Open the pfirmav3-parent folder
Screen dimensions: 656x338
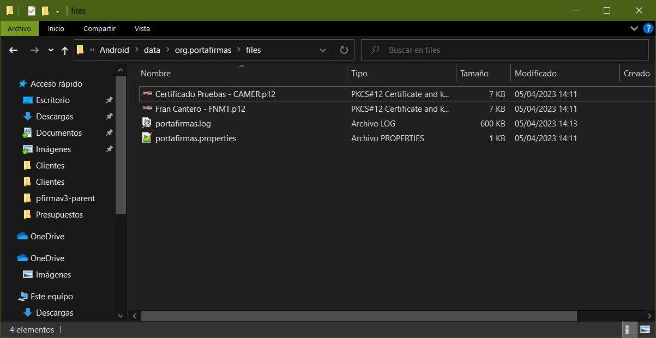pos(65,198)
